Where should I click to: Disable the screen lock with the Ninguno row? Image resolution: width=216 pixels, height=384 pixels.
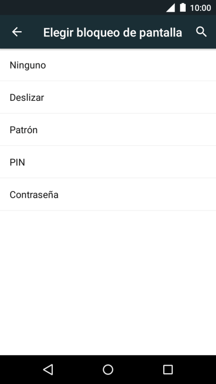coord(108,65)
